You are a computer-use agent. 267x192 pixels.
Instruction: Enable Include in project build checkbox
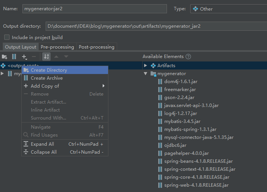[x=7, y=38]
